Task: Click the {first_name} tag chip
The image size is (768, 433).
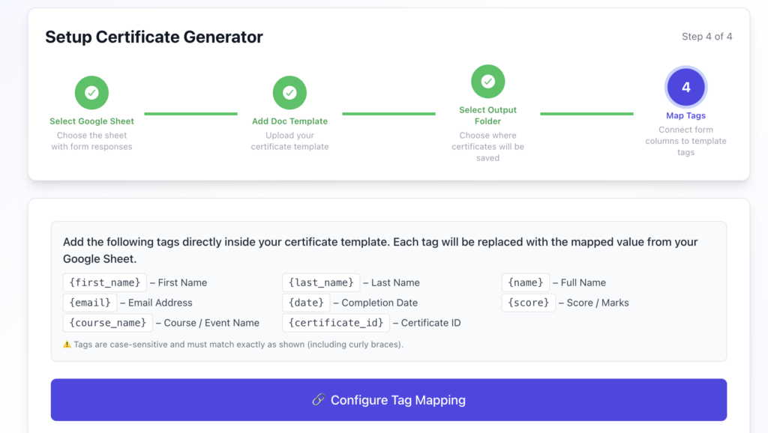Action: 105,282
